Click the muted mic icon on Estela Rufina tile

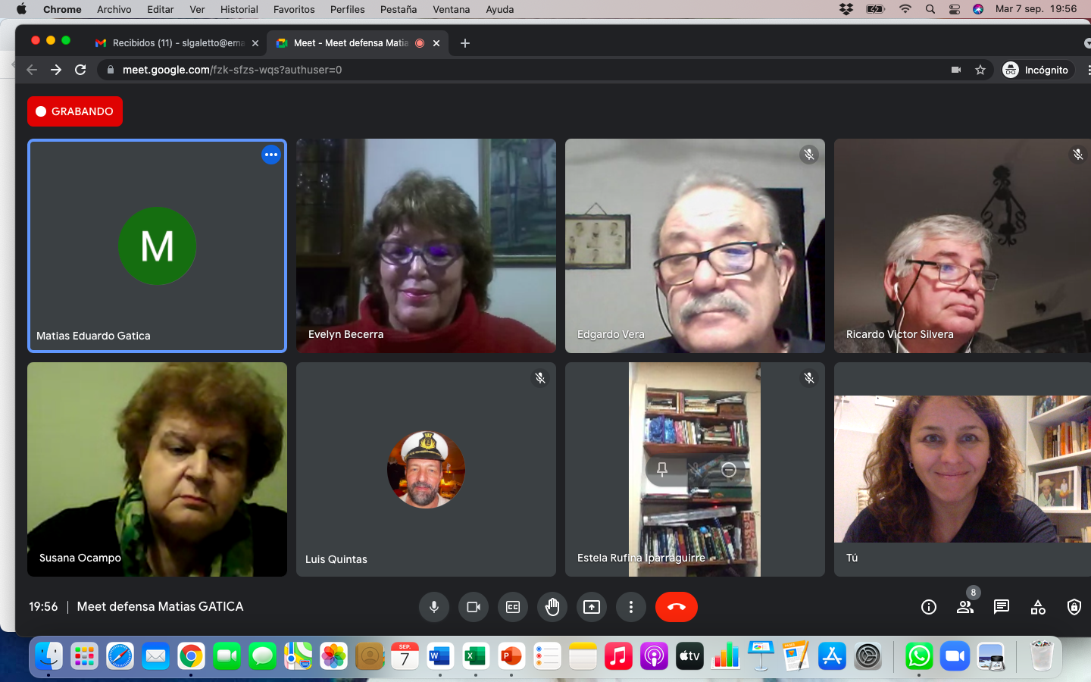pos(809,378)
